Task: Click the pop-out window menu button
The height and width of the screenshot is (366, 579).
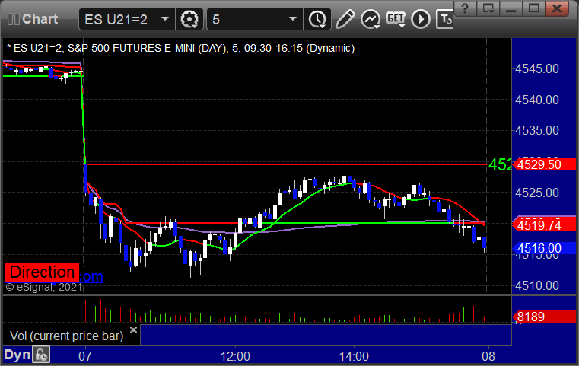Action: point(488,8)
